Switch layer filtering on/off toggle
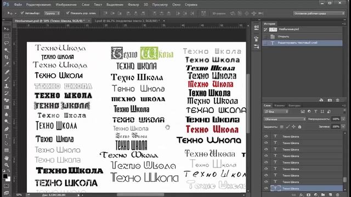The image size is (351, 197). (344, 111)
